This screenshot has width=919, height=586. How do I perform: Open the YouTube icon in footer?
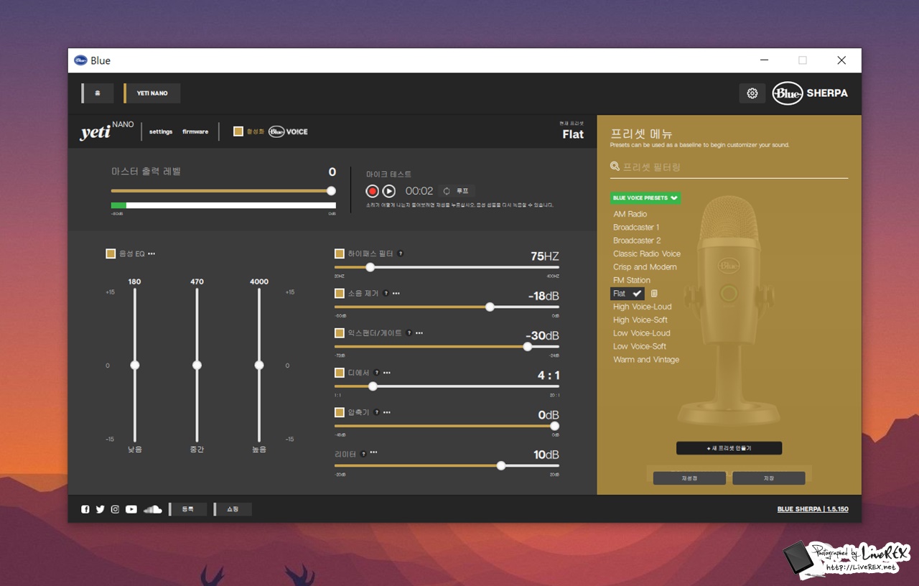coord(131,509)
